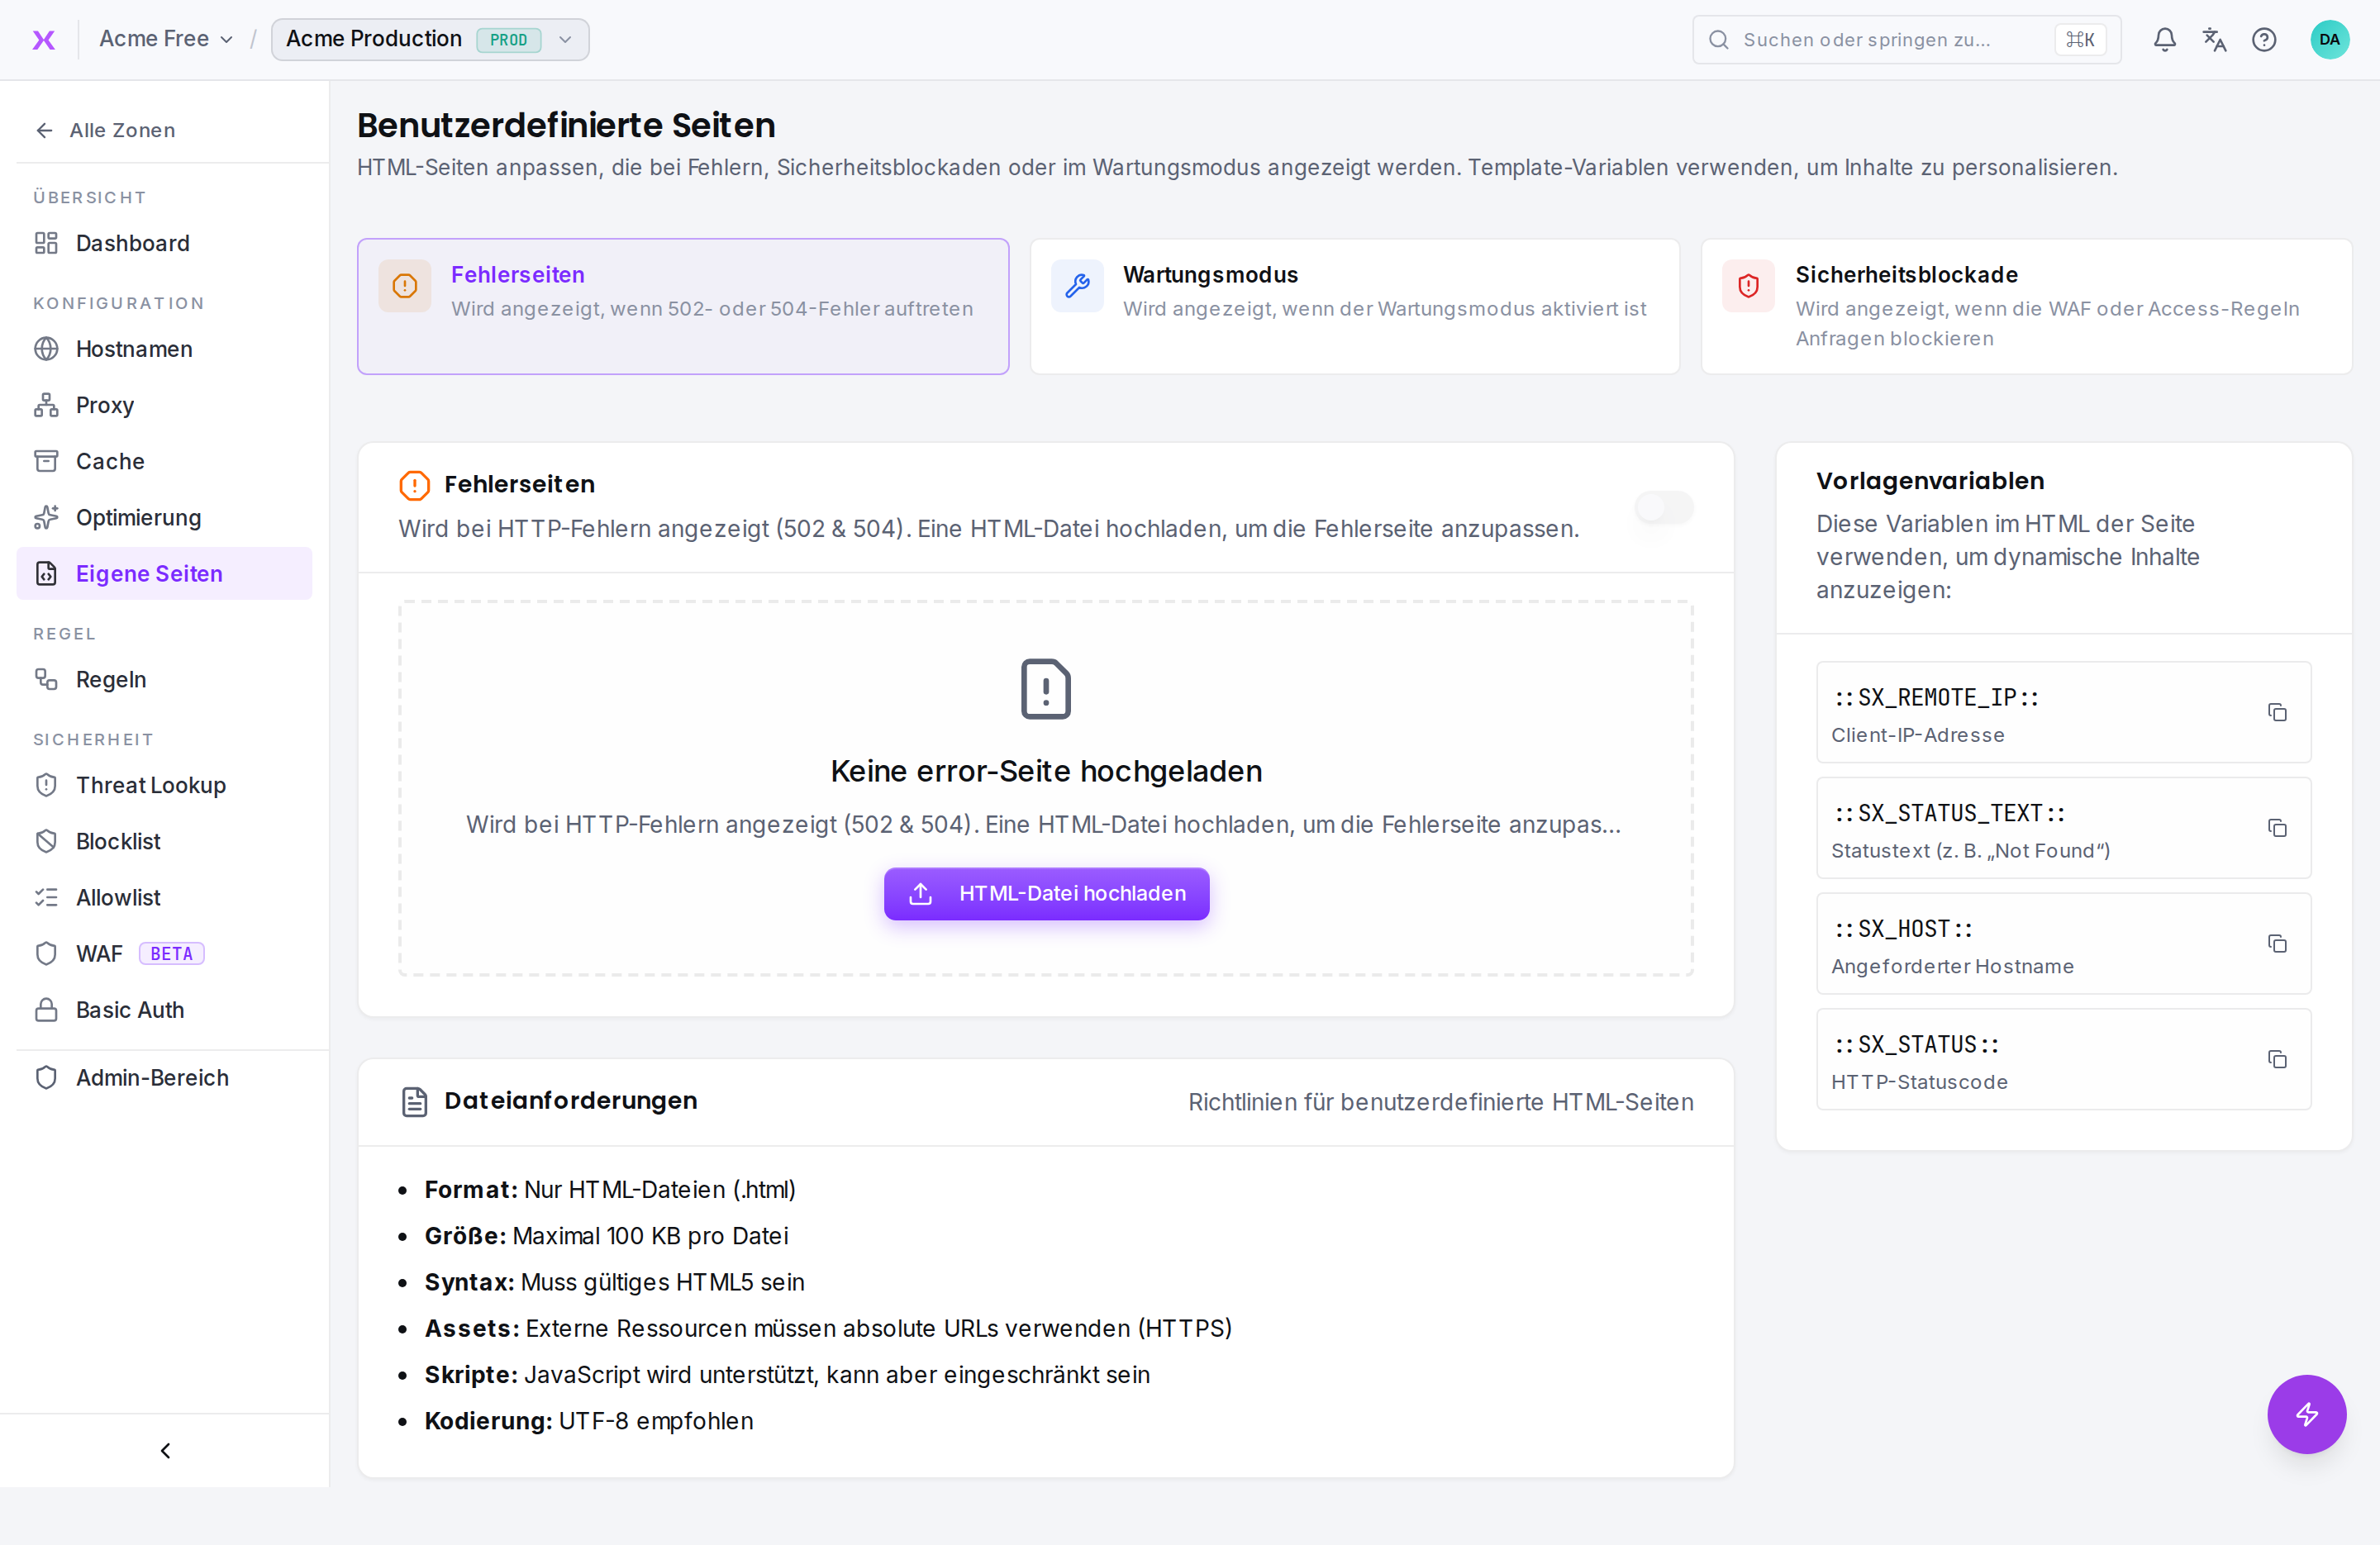Click the Allowlist checklist icon
Viewport: 2380px width, 1545px height.
46,897
